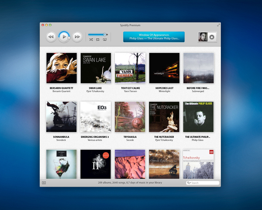The width and height of the screenshot is (262, 210).
Task: Open the Before Fire I Was album cover
Action: [199, 68]
